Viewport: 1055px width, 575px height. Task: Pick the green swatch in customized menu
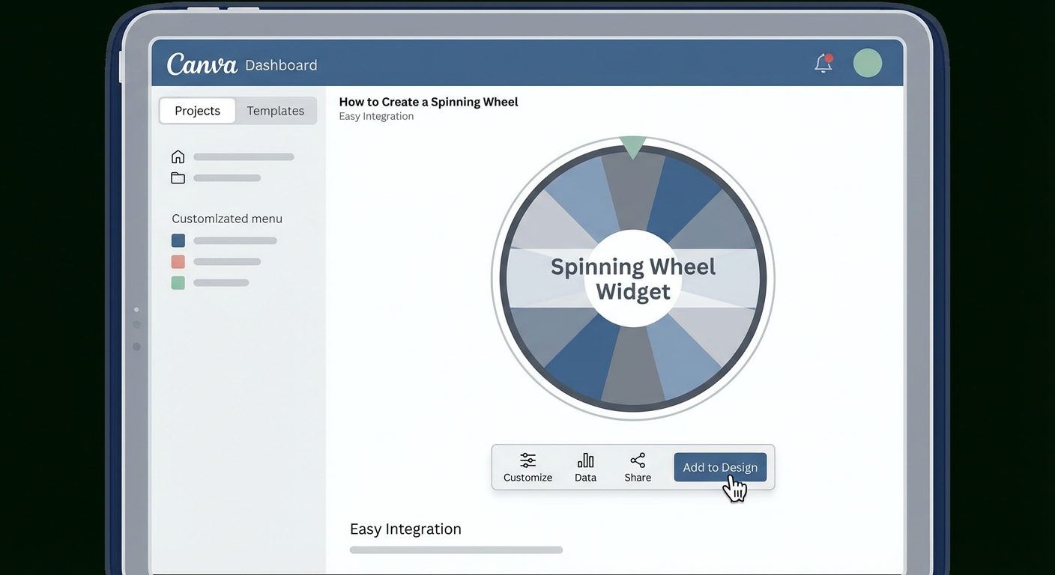coord(178,283)
